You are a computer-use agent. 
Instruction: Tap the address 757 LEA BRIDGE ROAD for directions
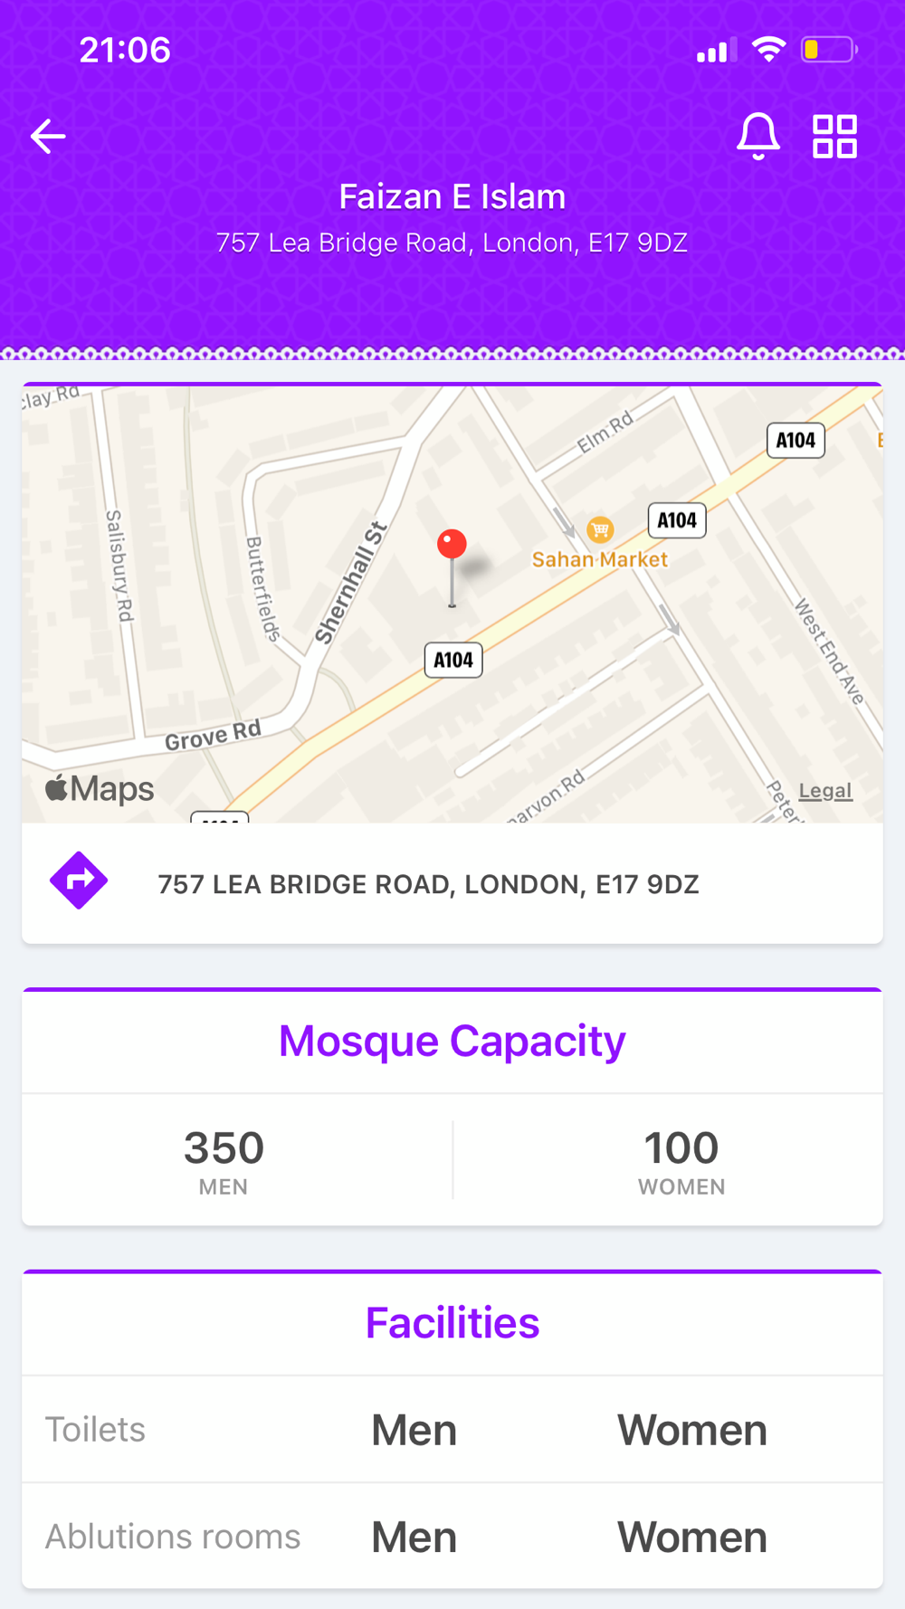428,884
